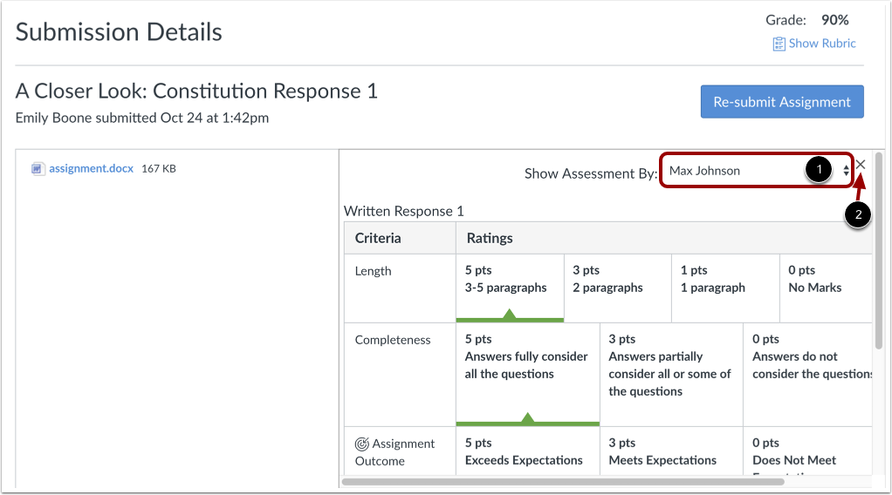This screenshot has height=495, width=892.
Task: Select the 5 pts 3-5 paragraphs rating
Action: tap(510, 288)
